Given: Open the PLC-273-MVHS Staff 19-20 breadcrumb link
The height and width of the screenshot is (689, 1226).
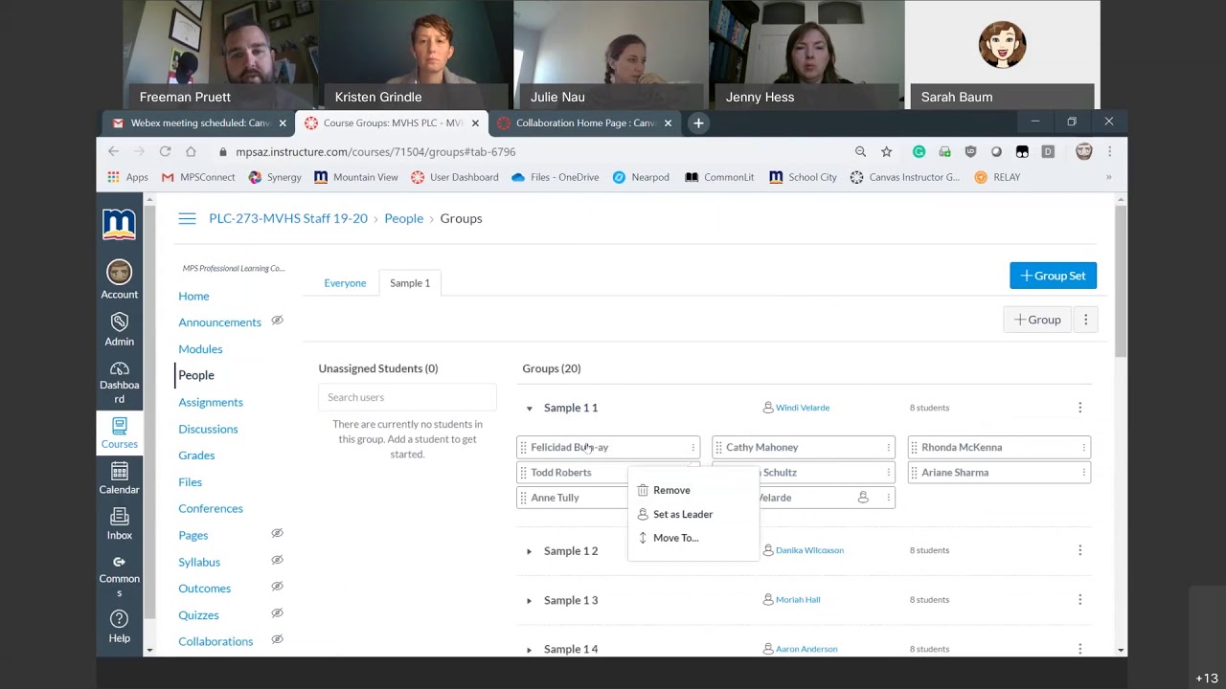Looking at the screenshot, I should pyautogui.click(x=288, y=218).
